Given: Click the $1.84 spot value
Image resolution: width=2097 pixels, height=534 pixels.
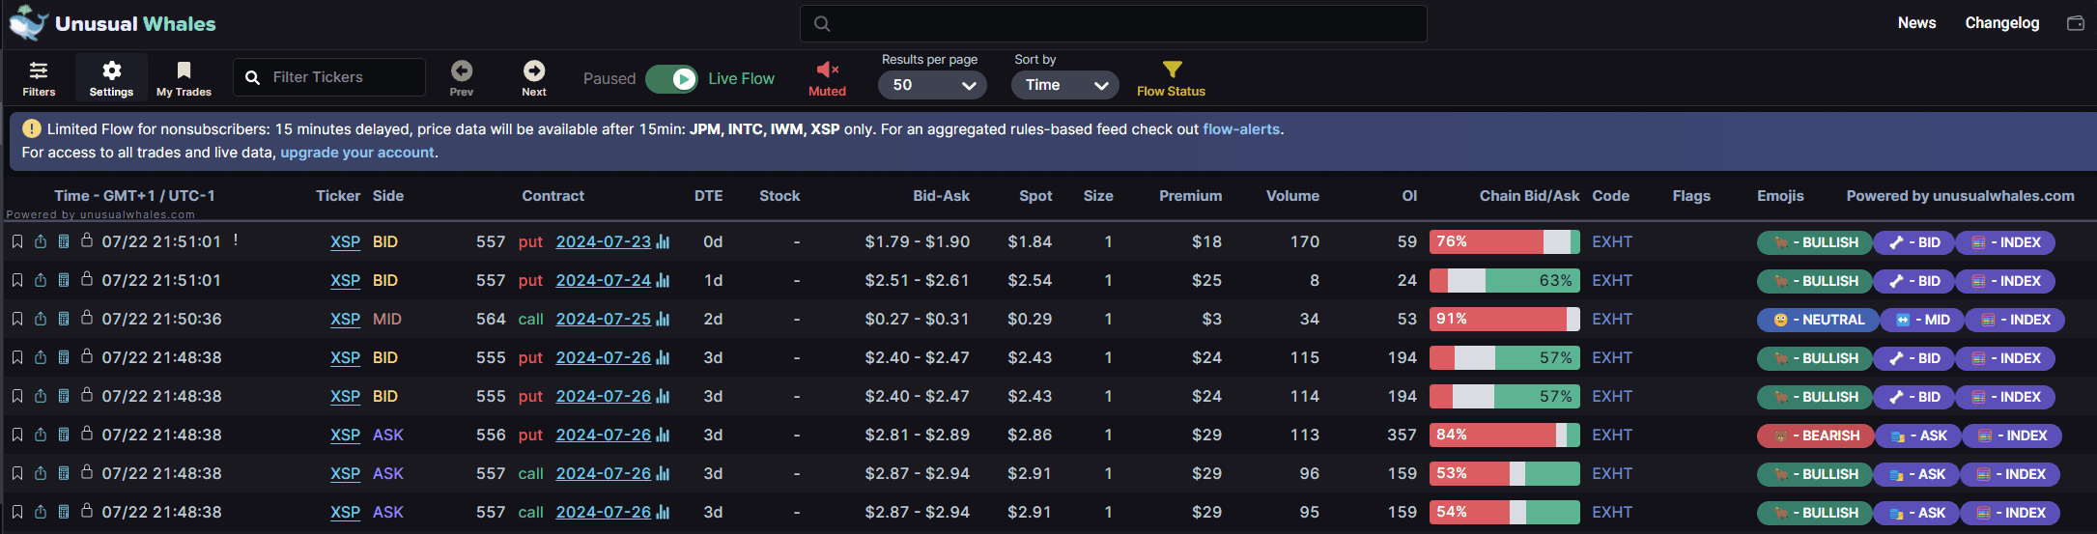Looking at the screenshot, I should (x=1030, y=241).
